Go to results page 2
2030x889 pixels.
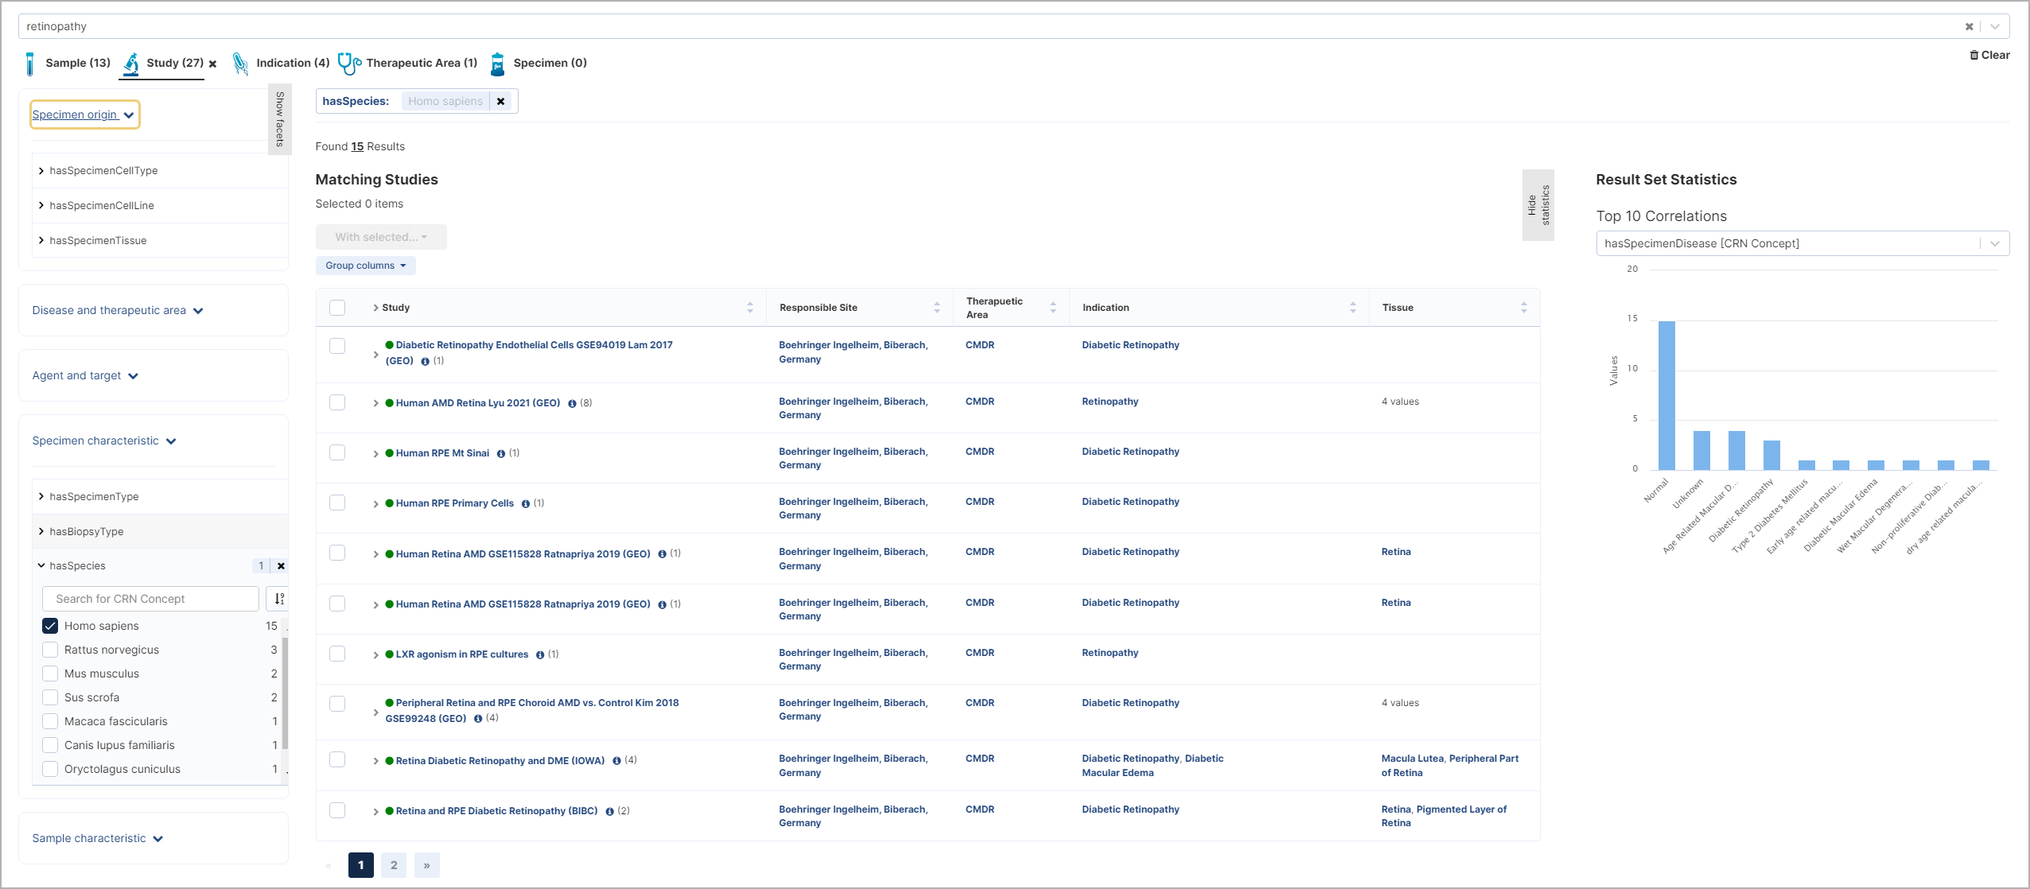click(394, 865)
